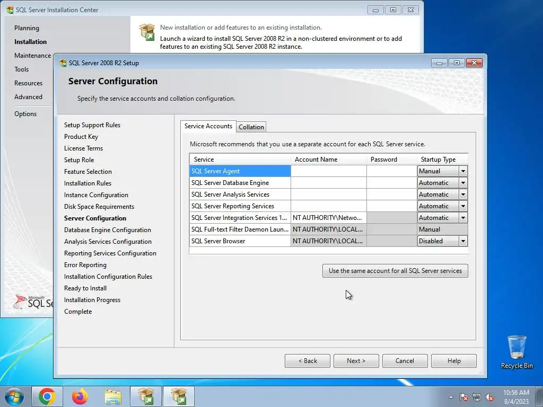Click the Service column header
Viewport: 543px width, 407px height.
(x=240, y=159)
